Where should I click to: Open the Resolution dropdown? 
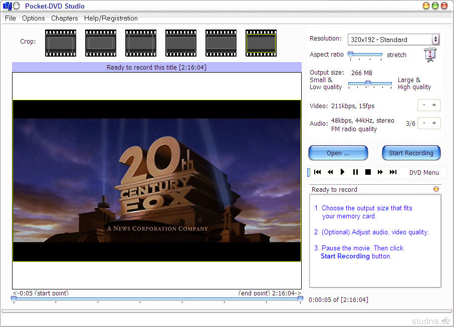pyautogui.click(x=393, y=40)
